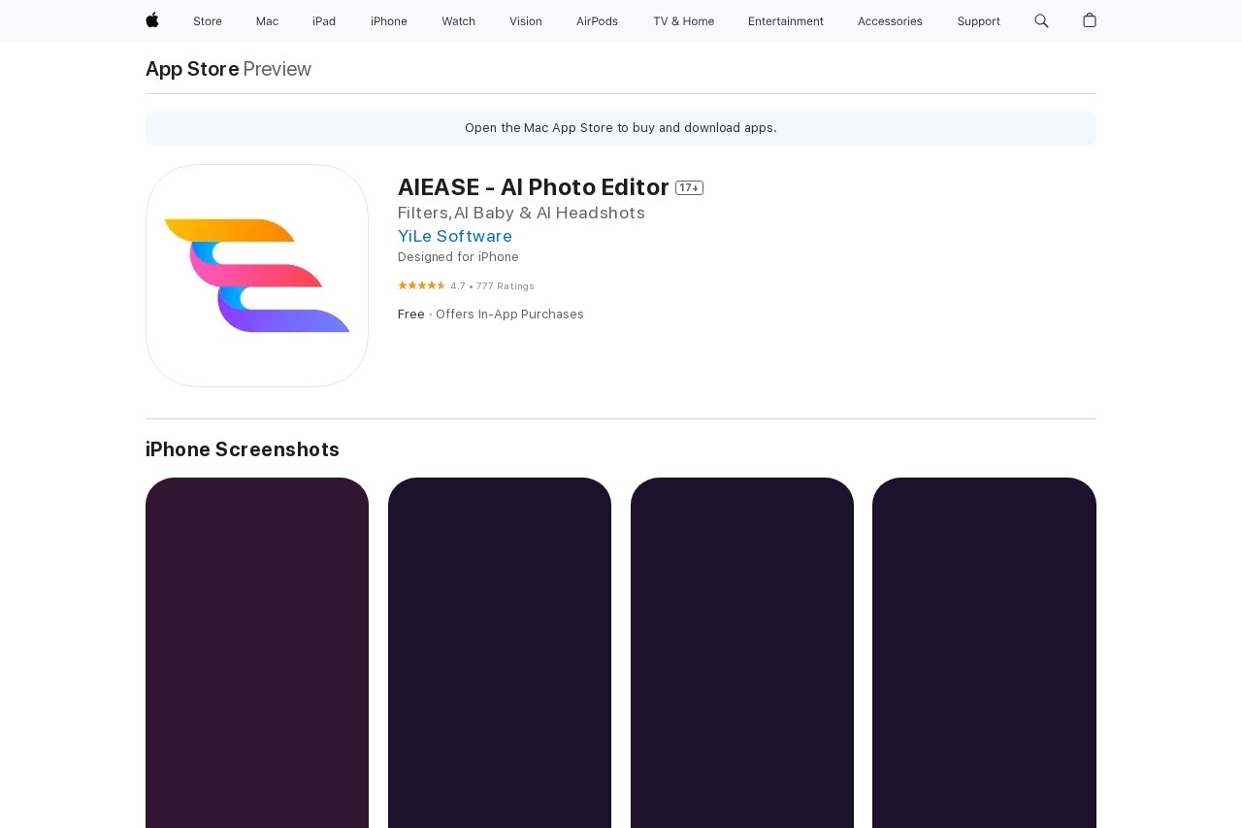The height and width of the screenshot is (828, 1242).
Task: Open the search magnifier icon
Action: point(1041,20)
